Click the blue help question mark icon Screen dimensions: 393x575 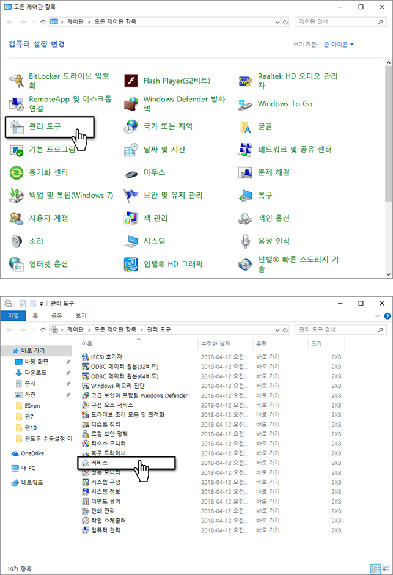387,316
